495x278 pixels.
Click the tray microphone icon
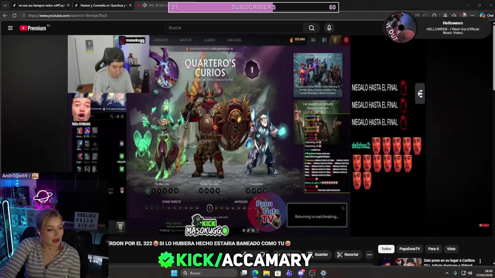455,273
